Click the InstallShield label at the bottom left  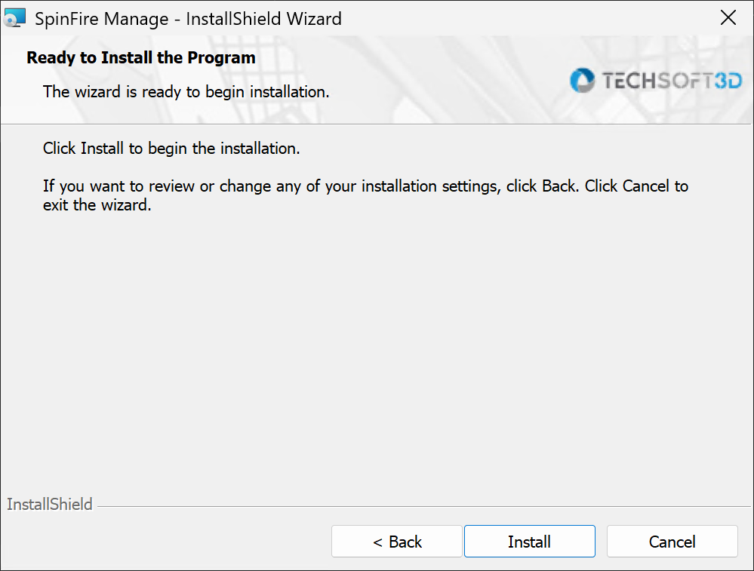click(x=49, y=504)
